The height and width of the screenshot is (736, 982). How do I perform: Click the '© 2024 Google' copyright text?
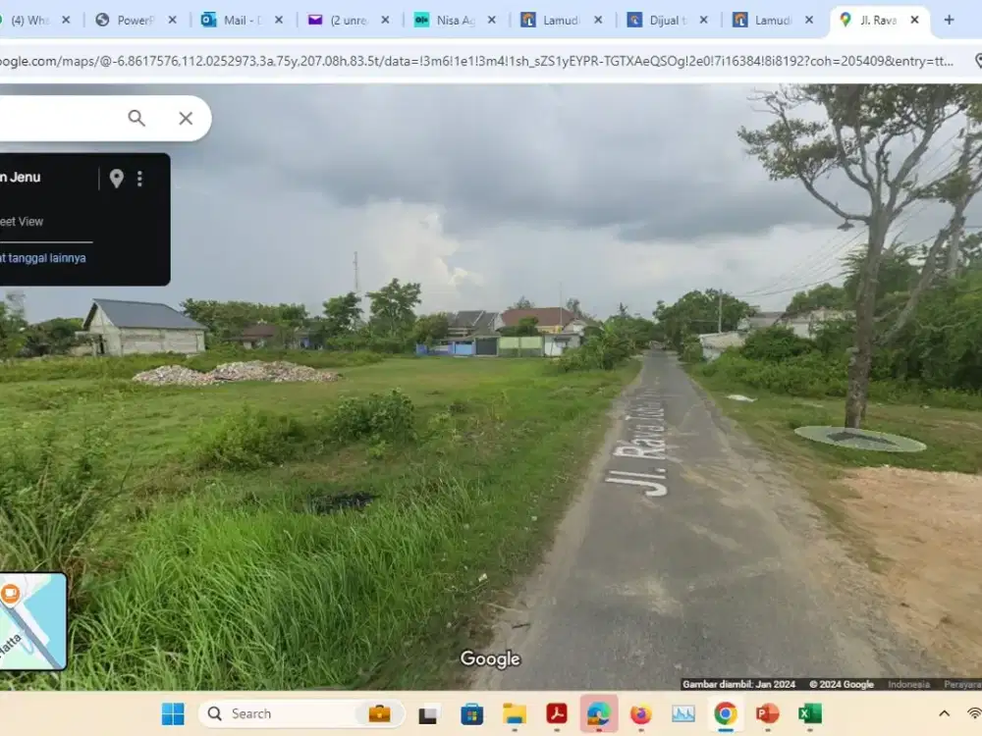point(842,684)
